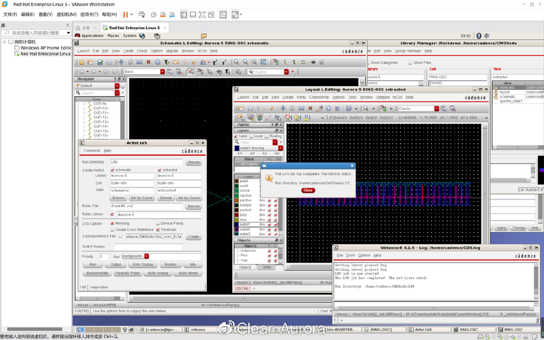Open the Connectivity menu in layout window
The image size is (544, 340).
click(319, 98)
